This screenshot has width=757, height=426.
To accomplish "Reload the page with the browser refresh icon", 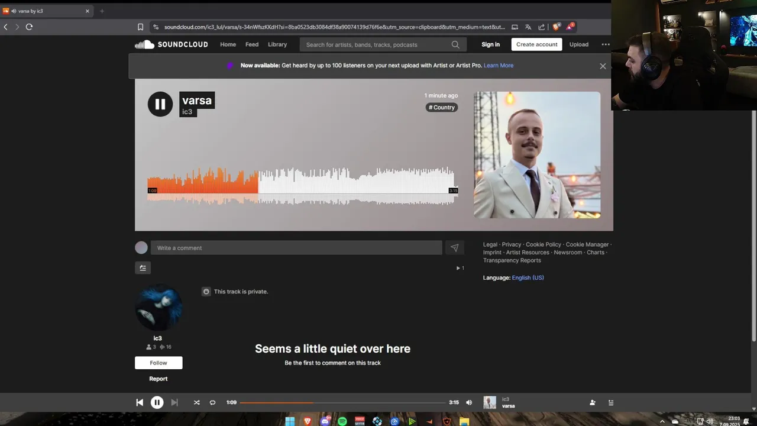I will pyautogui.click(x=29, y=27).
